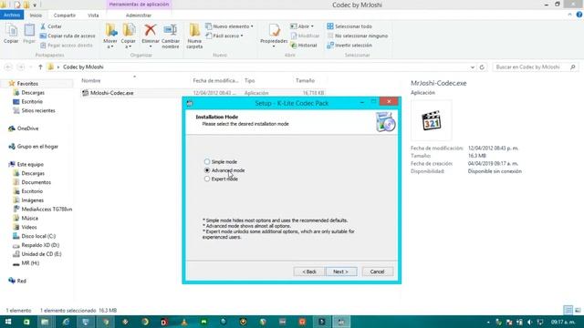This screenshot has width=584, height=328.
Task: Click Next in the K-Lite setup
Action: pyautogui.click(x=340, y=272)
